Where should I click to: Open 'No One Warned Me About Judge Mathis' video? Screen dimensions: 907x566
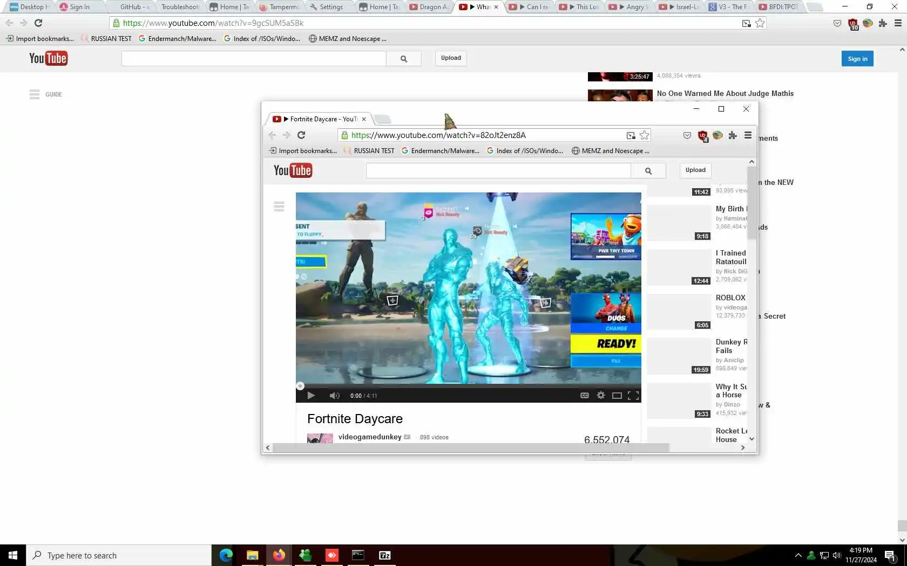click(725, 94)
